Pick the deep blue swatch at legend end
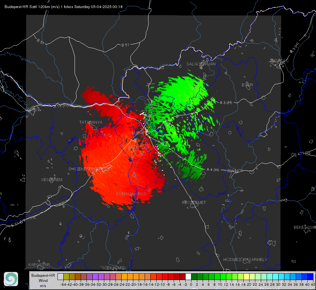The height and width of the screenshot is (290, 316). point(311,276)
